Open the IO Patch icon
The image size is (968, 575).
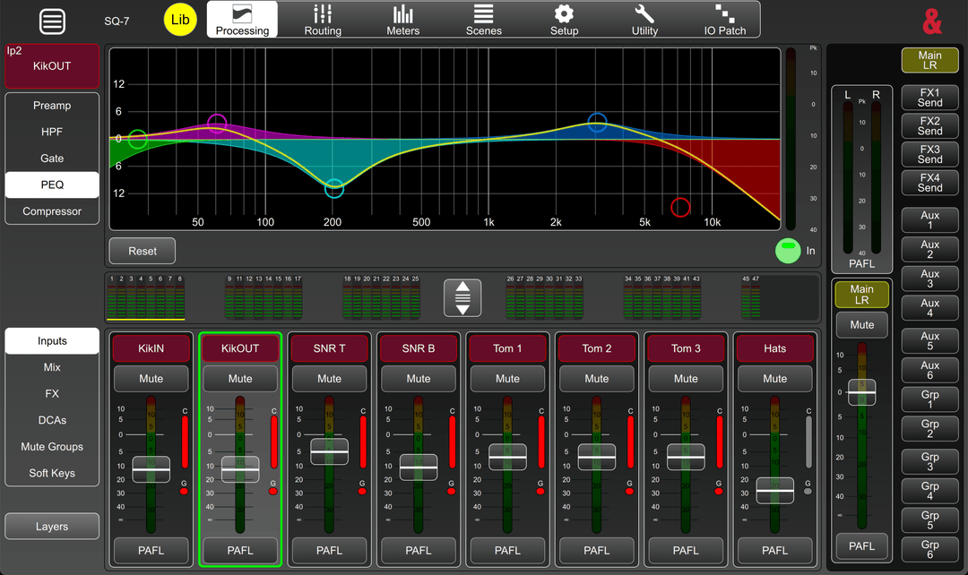pyautogui.click(x=724, y=20)
